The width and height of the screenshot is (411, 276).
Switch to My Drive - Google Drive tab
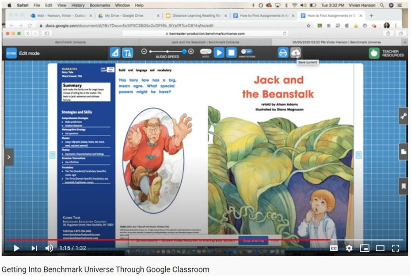129,16
